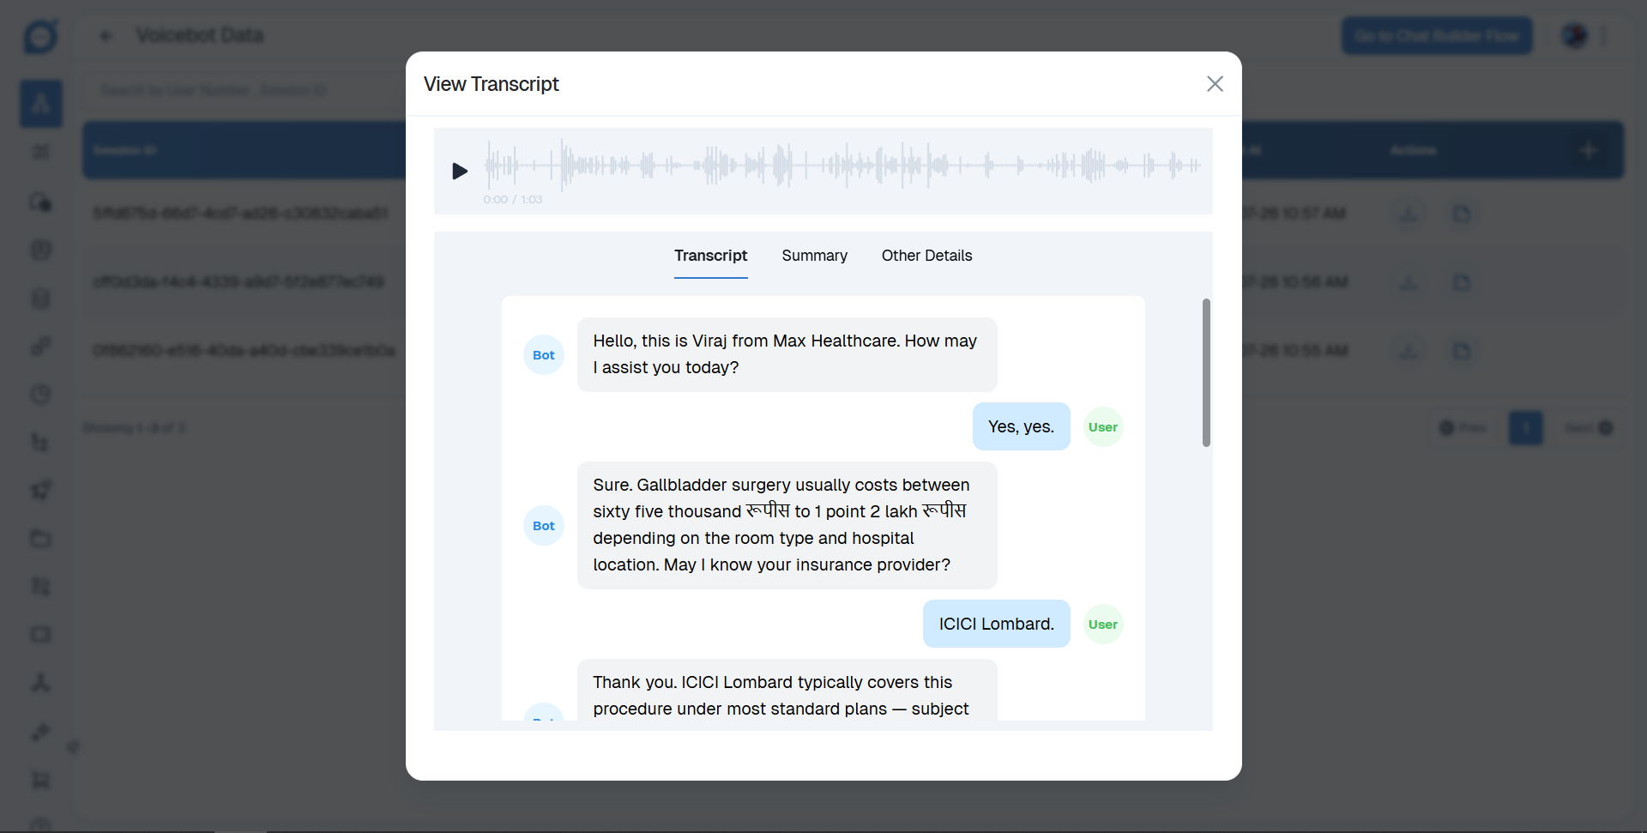Click the shopping cart icon in the sidebar
This screenshot has height=833, width=1647.
point(40,781)
